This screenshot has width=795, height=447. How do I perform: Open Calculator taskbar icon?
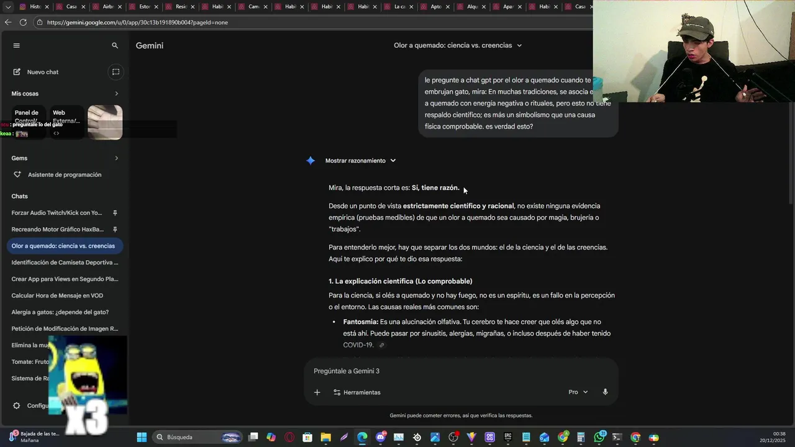[x=581, y=437]
